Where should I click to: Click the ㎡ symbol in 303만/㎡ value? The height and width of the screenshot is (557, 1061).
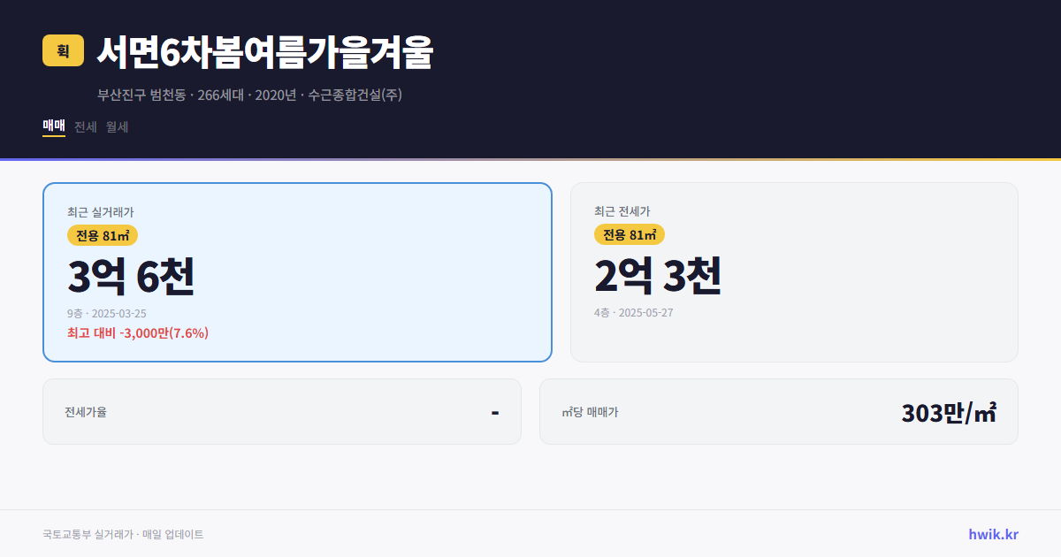point(988,411)
